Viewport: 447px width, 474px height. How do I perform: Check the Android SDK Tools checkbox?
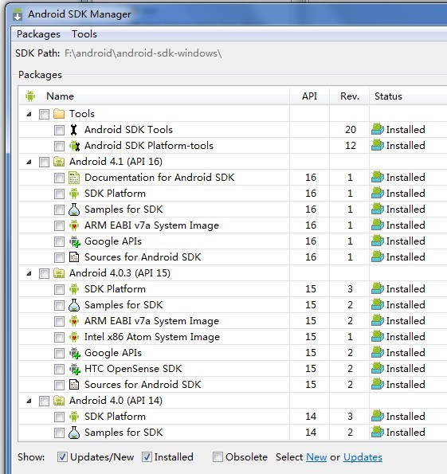(59, 131)
